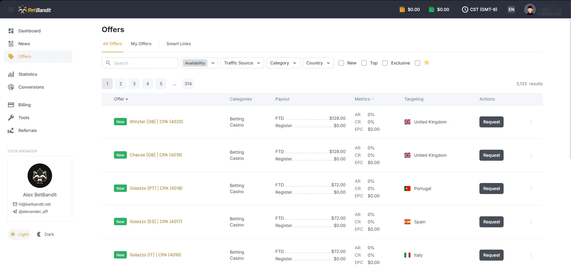Screen dimensions: 571x271
Task: Expand the Country dropdown
Action: pyautogui.click(x=318, y=63)
